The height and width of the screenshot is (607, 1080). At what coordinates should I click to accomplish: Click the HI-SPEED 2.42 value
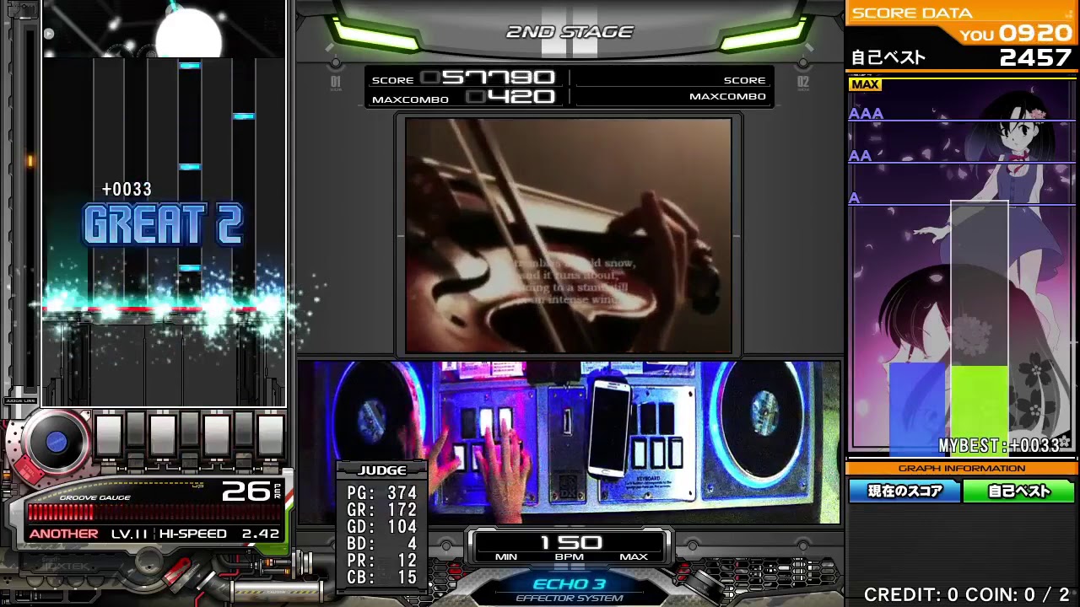260,534
